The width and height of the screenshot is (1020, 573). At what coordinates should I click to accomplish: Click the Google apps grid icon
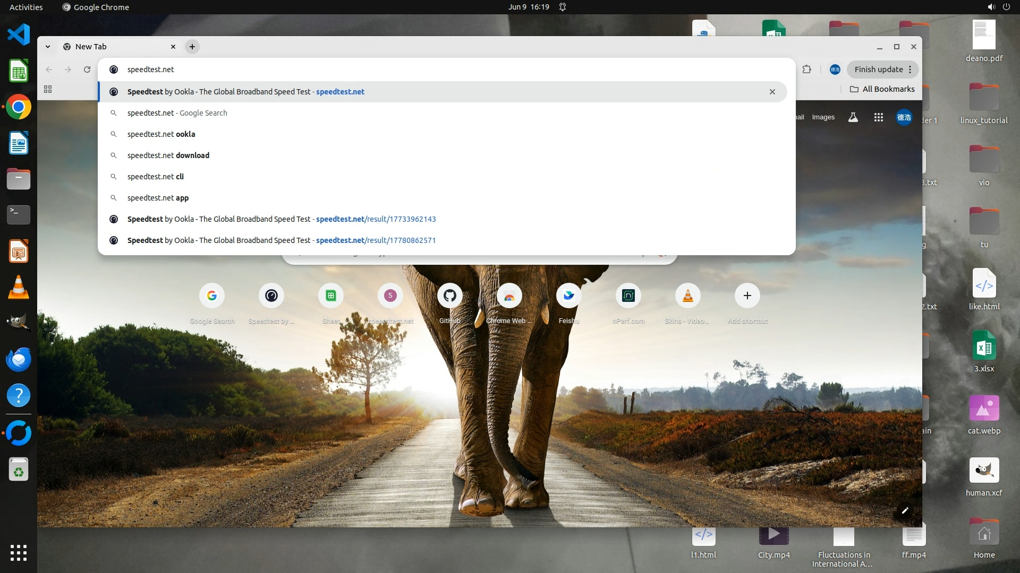tap(878, 117)
